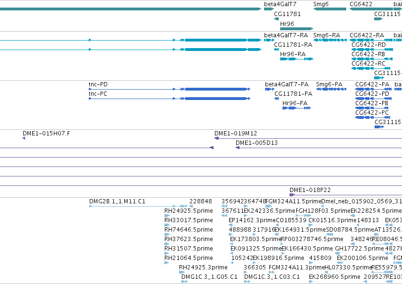The image size is (402, 284).
Task: Click the GH17722.5prime EST label
Action: [359, 249]
